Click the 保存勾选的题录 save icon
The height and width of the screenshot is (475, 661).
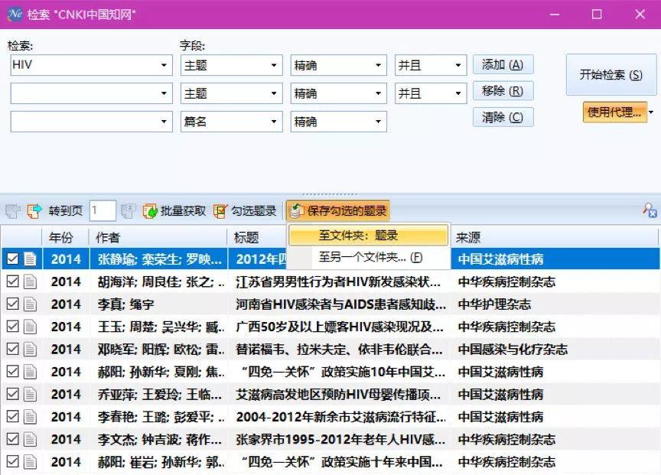296,211
